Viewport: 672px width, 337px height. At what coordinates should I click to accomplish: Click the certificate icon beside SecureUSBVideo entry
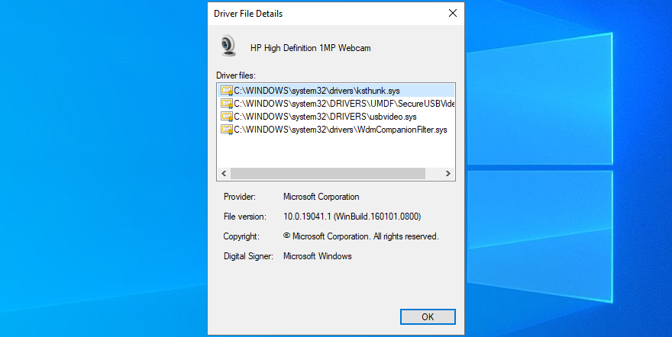(227, 104)
